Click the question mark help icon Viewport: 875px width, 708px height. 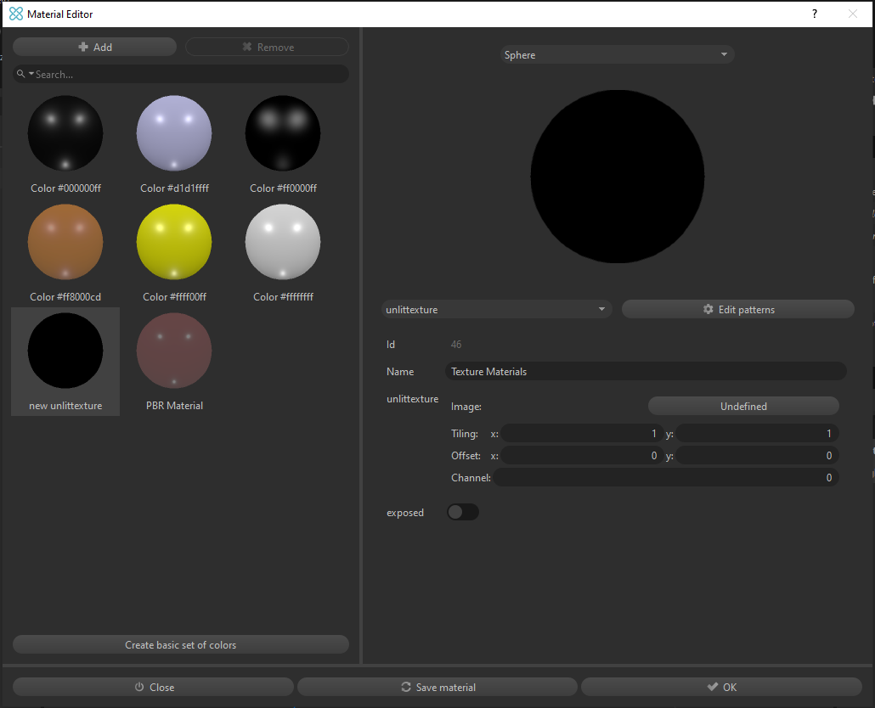815,14
